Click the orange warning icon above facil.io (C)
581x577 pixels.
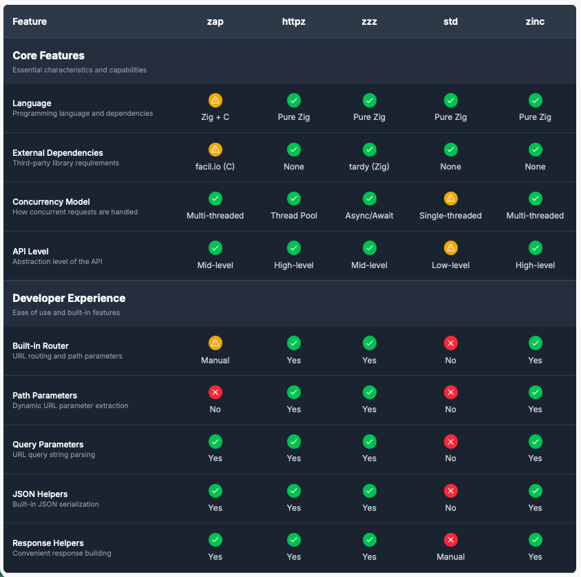tap(215, 150)
